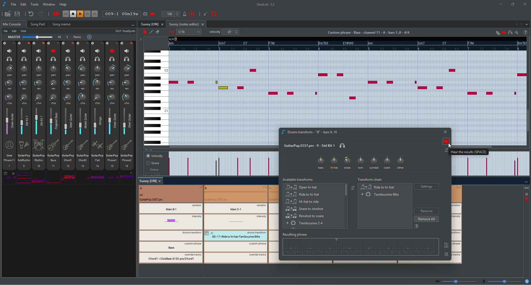
Task: Click the Settings button in Drums transform
Action: 426,187
